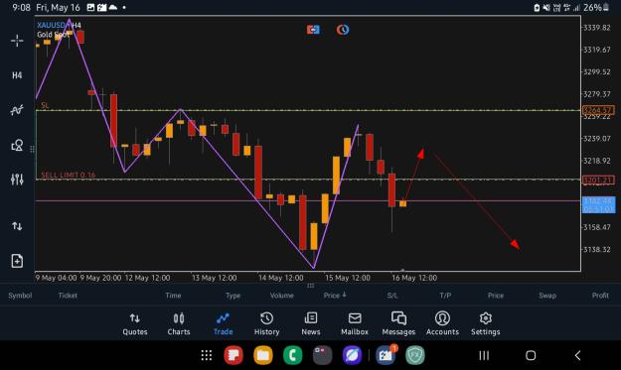Launch the red chat app in dock
Screen dimensions: 621x370
point(233,355)
